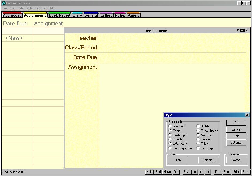
Task: Switch to the Notes tab
Action: (120, 15)
